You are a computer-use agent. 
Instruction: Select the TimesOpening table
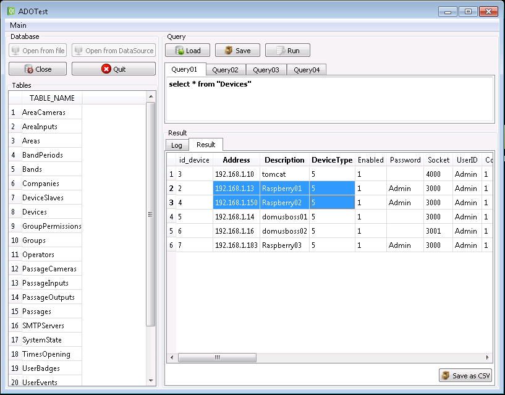[x=51, y=354]
